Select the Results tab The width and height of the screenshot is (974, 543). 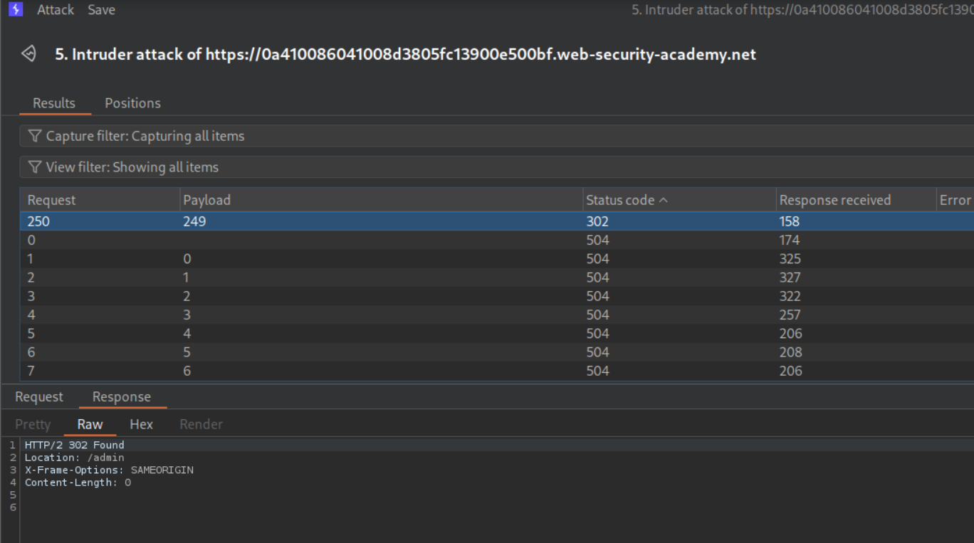pyautogui.click(x=54, y=103)
